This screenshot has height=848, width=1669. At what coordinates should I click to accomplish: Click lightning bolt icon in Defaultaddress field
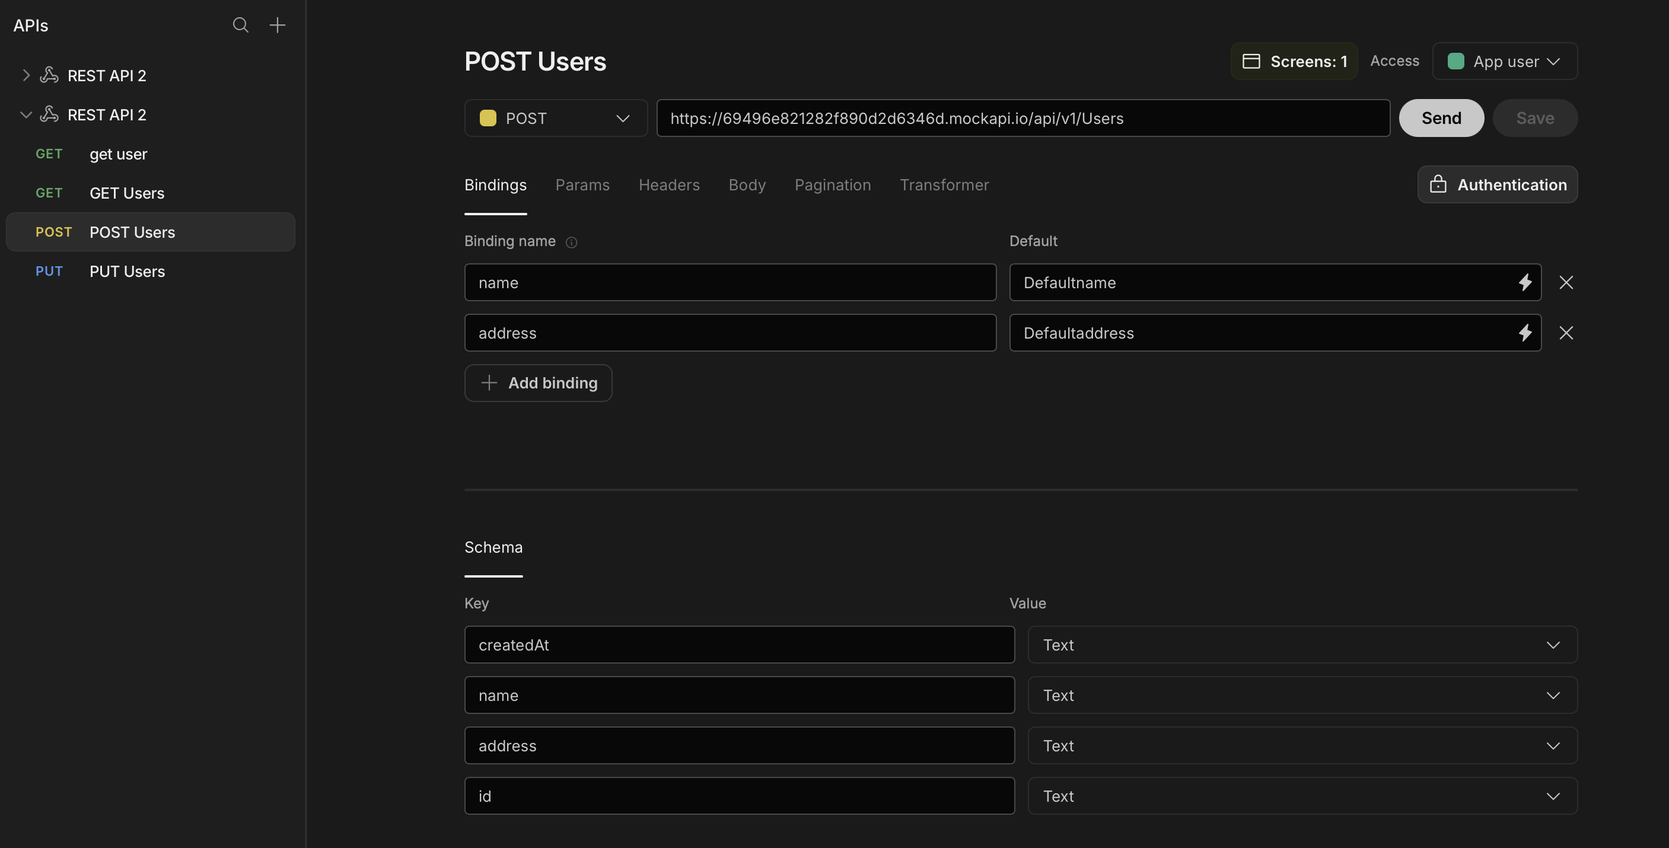coord(1524,333)
